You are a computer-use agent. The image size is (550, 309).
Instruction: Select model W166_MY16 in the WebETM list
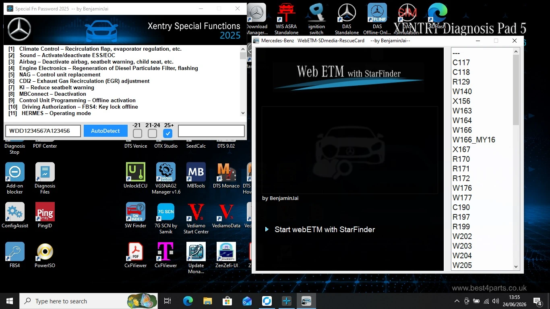click(x=474, y=140)
